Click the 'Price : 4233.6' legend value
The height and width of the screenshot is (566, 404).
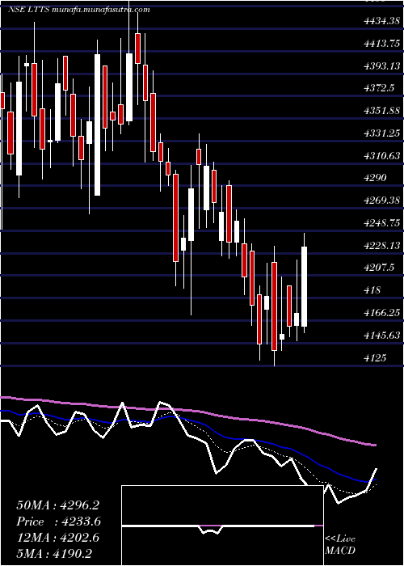click(58, 522)
